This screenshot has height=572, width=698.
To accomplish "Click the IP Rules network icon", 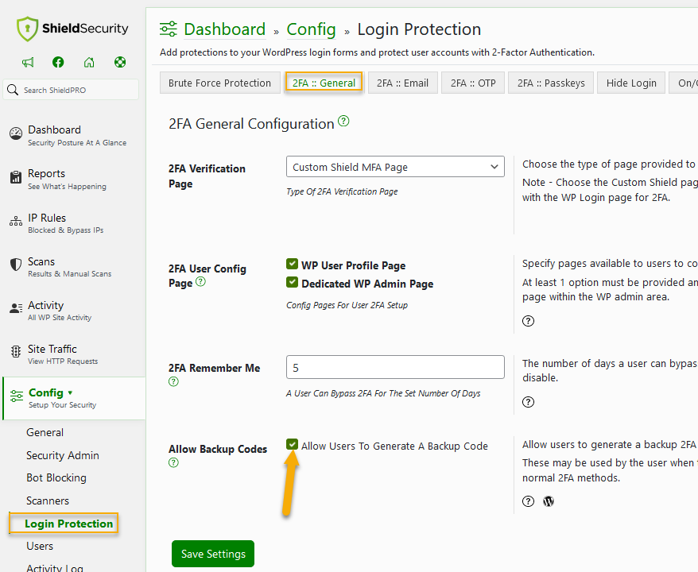I will point(16,221).
